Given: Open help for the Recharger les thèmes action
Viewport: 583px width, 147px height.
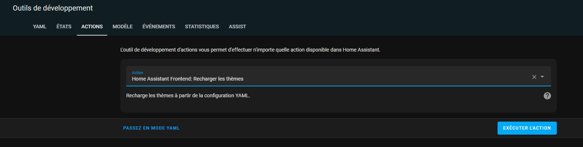Looking at the screenshot, I should [547, 96].
